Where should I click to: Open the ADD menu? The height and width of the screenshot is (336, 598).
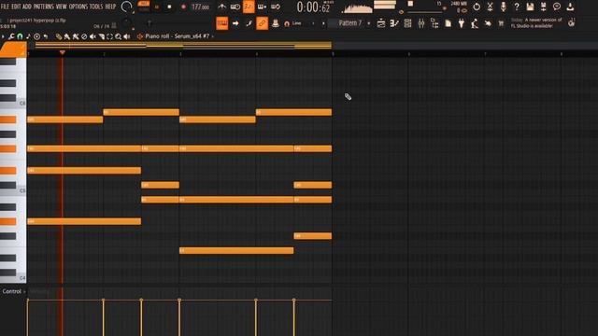27,7
